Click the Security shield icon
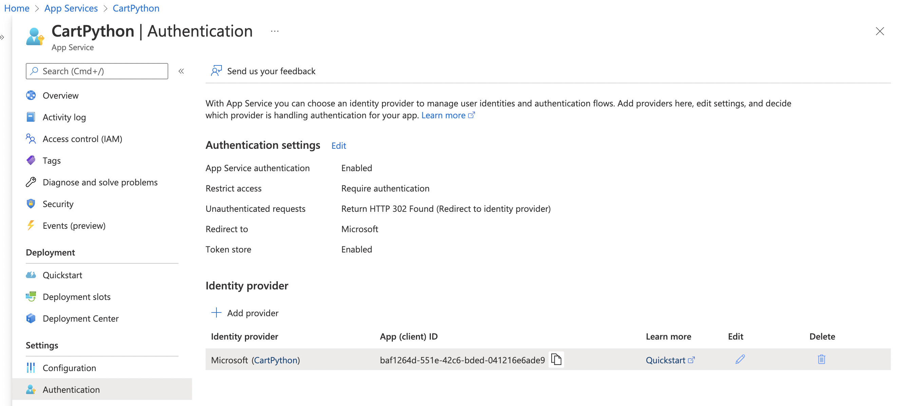 pyautogui.click(x=31, y=204)
